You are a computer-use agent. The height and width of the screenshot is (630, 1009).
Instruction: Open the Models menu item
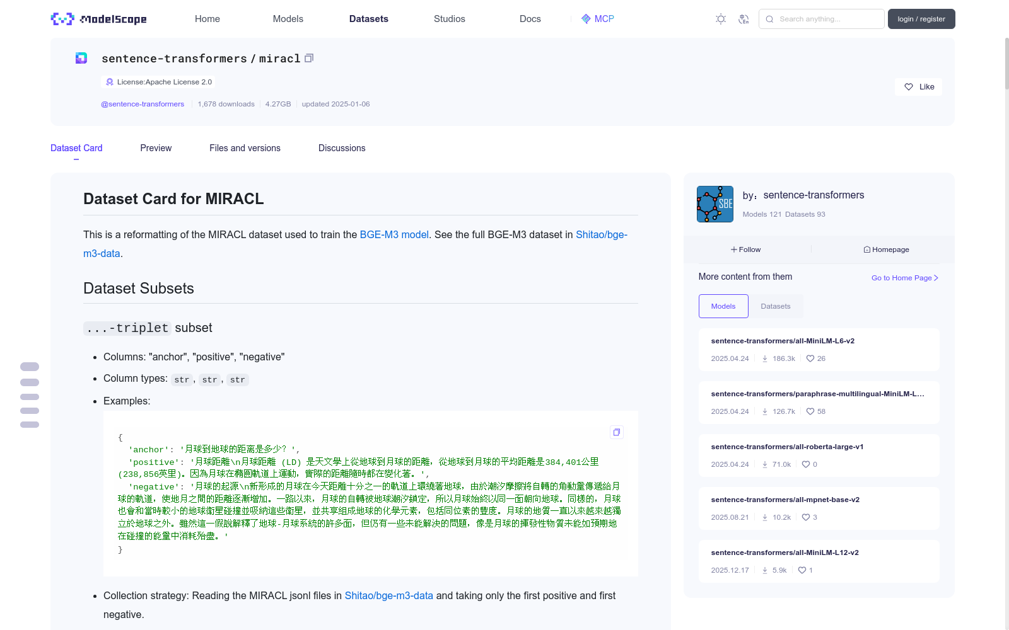click(288, 19)
